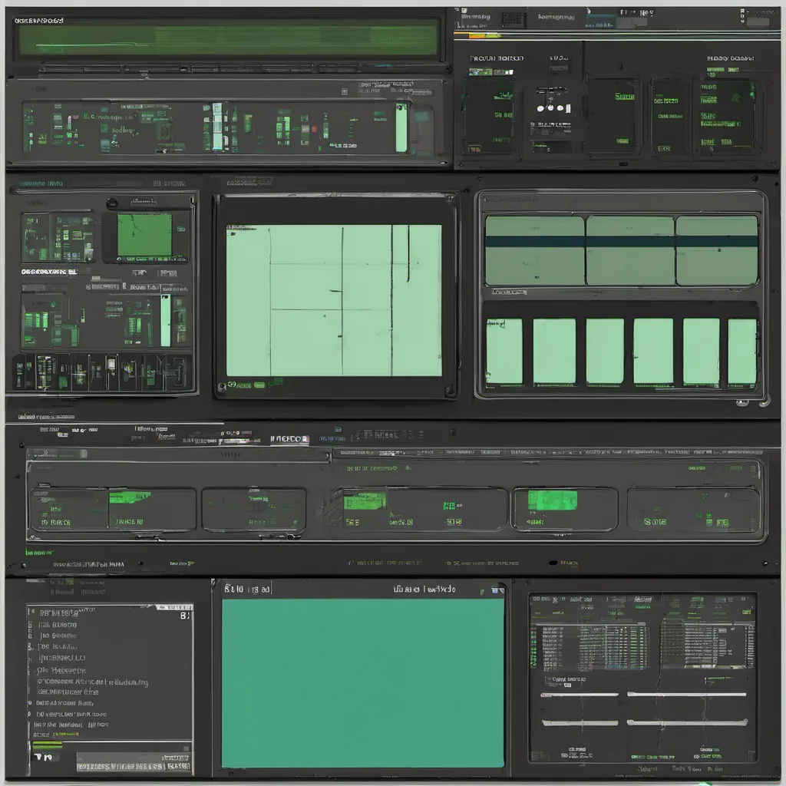Image resolution: width=786 pixels, height=786 pixels.
Task: Click the small round button above green preview
Action: tap(113, 203)
